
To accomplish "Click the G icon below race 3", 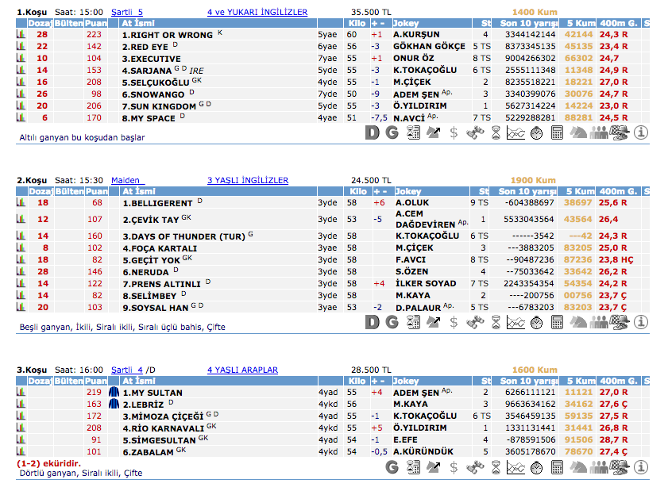I will [392, 468].
